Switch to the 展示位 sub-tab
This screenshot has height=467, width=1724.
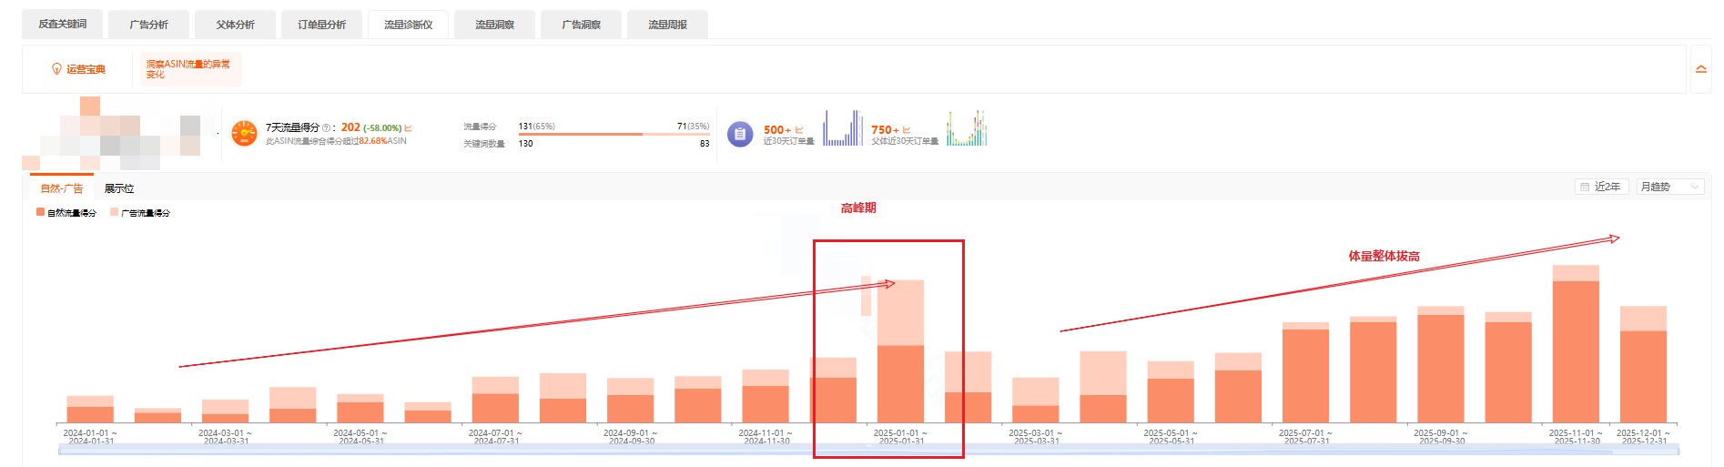coord(119,188)
